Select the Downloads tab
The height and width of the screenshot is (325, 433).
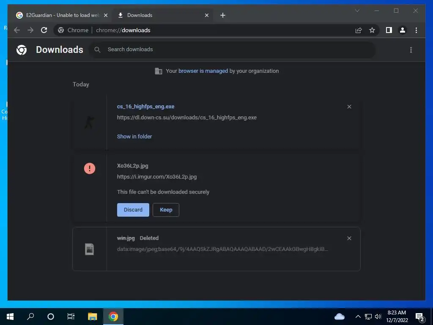click(163, 15)
